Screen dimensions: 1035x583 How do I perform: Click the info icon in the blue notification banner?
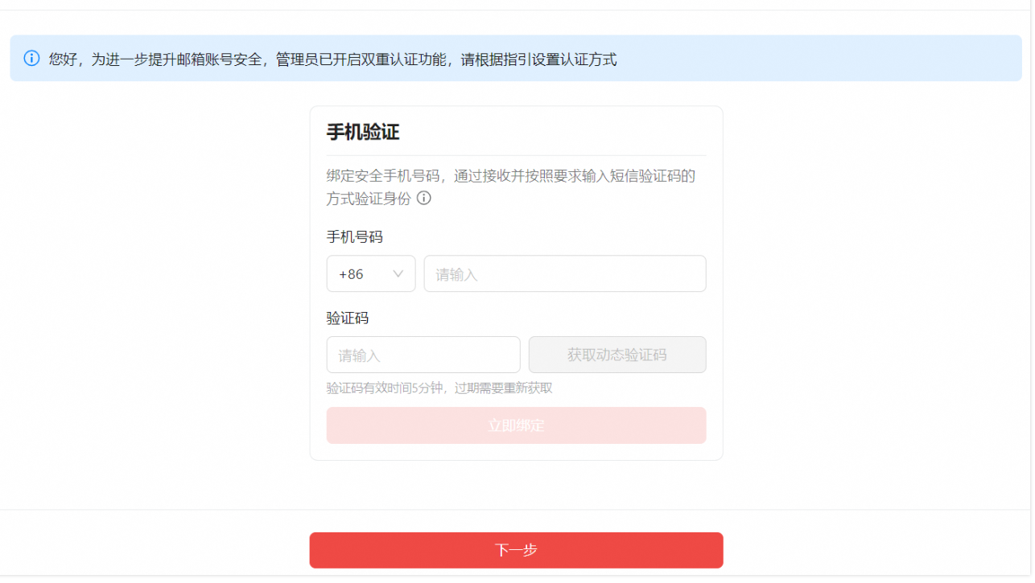pyautogui.click(x=31, y=59)
